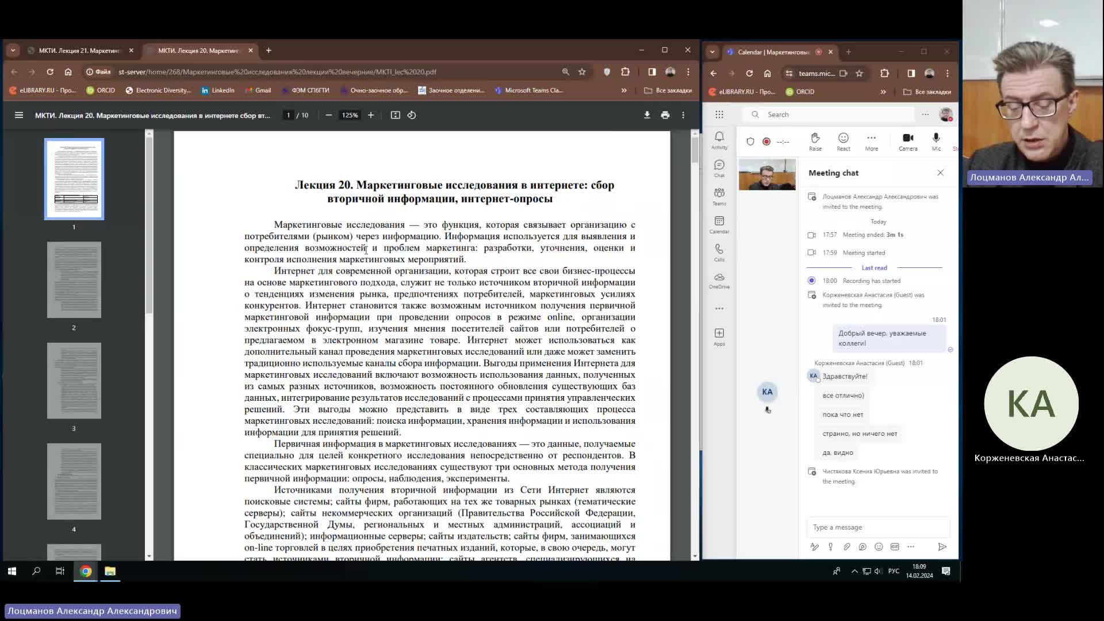
Task: Select Лекция 20 browser tab
Action: coord(199,51)
